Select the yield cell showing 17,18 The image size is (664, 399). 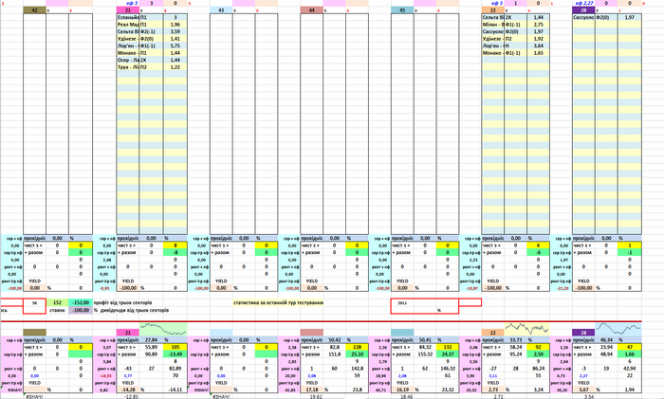312,390
